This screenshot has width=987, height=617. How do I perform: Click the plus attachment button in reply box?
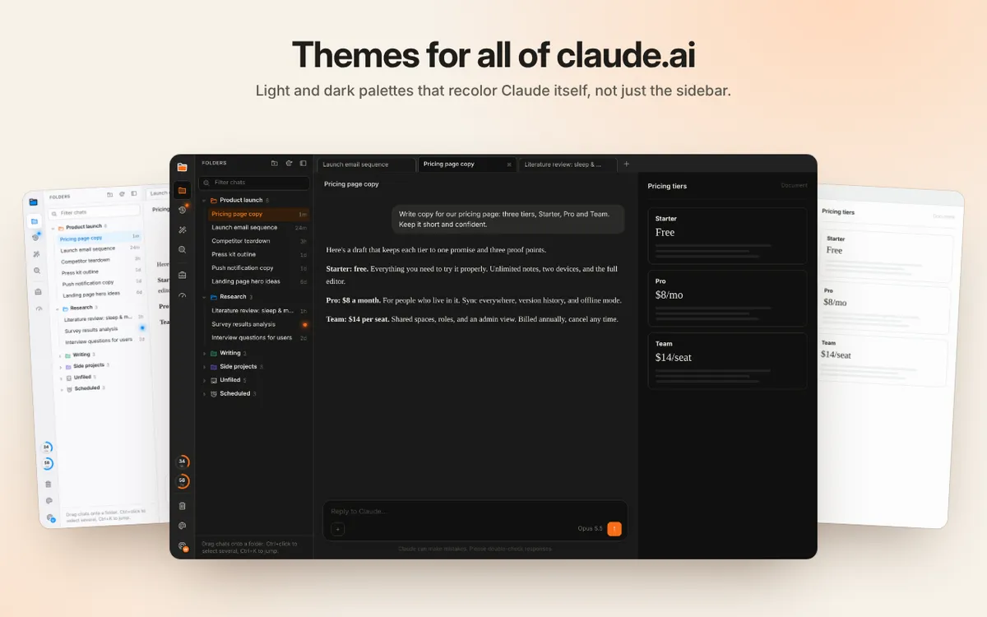pos(337,529)
